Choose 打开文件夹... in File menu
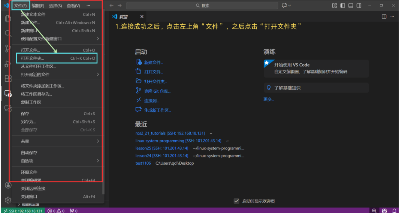 [x=58, y=58]
